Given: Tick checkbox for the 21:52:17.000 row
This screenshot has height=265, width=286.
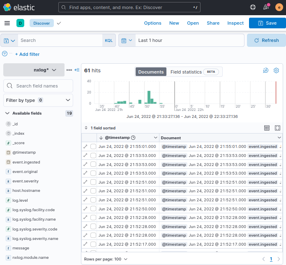Looking at the screenshot, I should (x=93, y=244).
